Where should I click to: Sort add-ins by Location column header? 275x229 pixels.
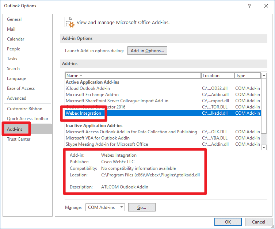click(218, 76)
